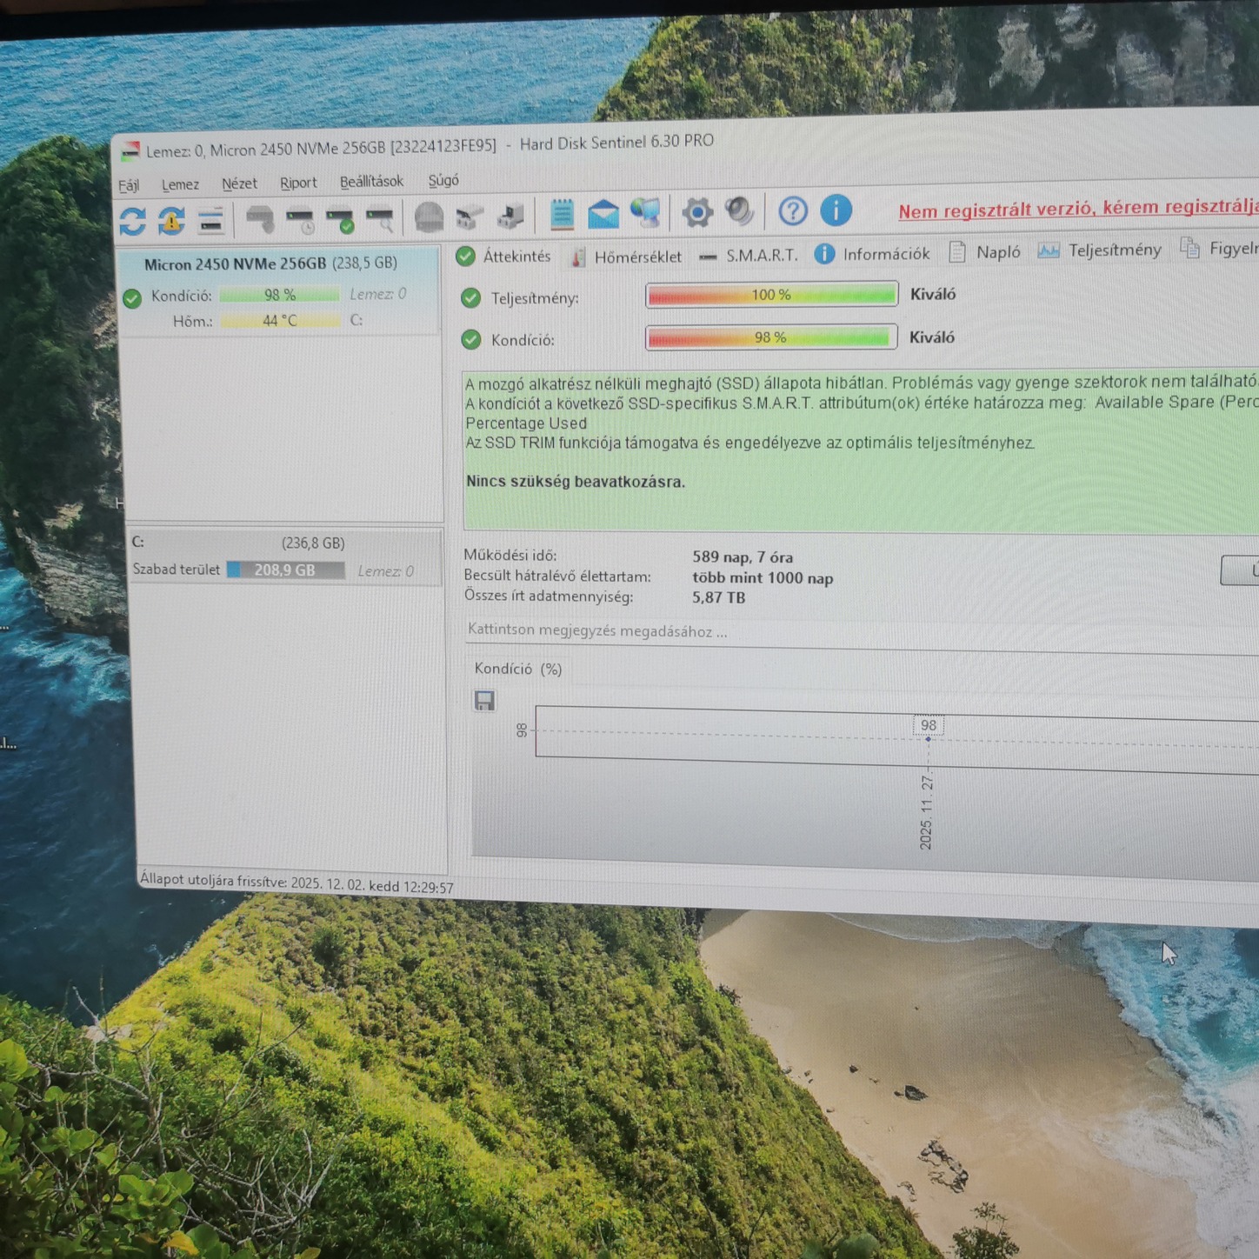Switch to the Napló tab
Image resolution: width=1259 pixels, height=1259 pixels.
point(985,252)
